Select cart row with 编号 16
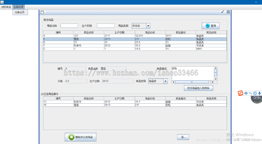This screenshot has width=262, height=144. coord(135,105)
